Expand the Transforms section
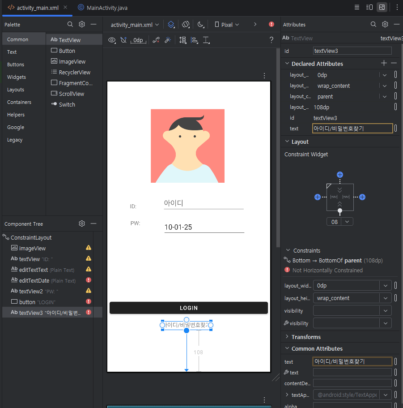 [287, 336]
